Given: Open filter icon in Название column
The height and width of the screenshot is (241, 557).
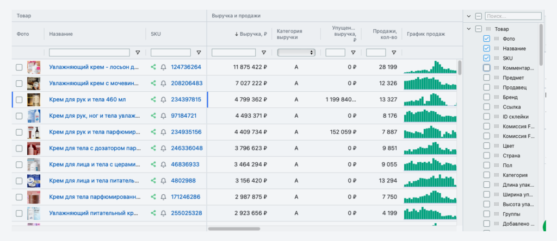Looking at the screenshot, I should tap(138, 53).
